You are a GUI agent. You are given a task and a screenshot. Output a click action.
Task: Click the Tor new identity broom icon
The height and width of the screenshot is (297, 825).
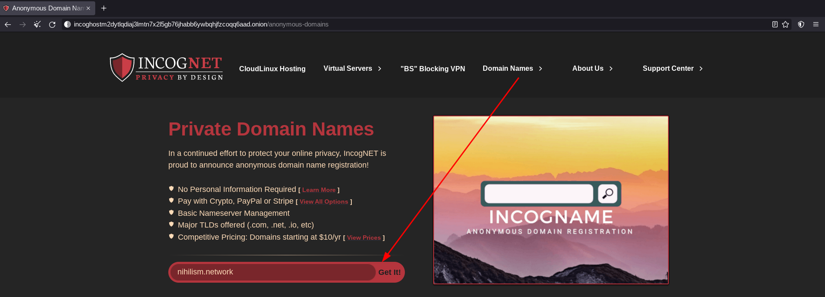click(37, 24)
